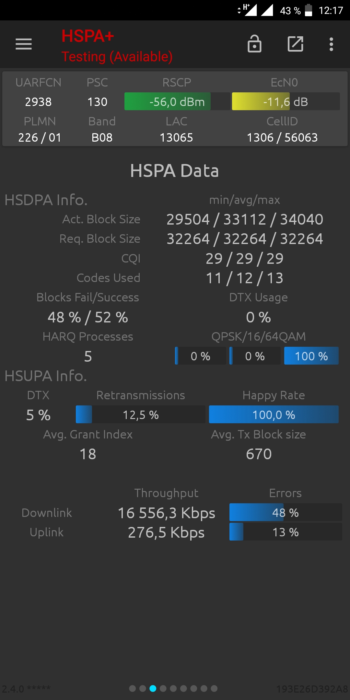This screenshot has width=350, height=700.
Task: Select the last page indicator dot
Action: [x=214, y=688]
